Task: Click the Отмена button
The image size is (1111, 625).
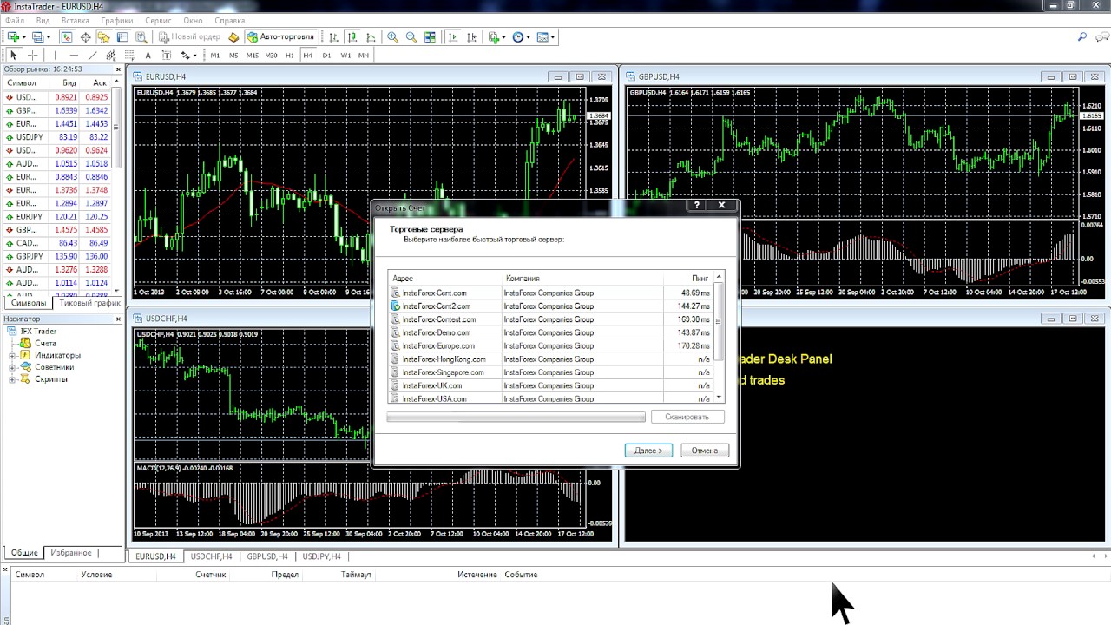Action: pyautogui.click(x=705, y=450)
